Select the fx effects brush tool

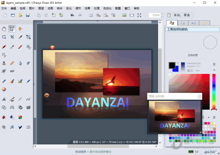[28, 47]
